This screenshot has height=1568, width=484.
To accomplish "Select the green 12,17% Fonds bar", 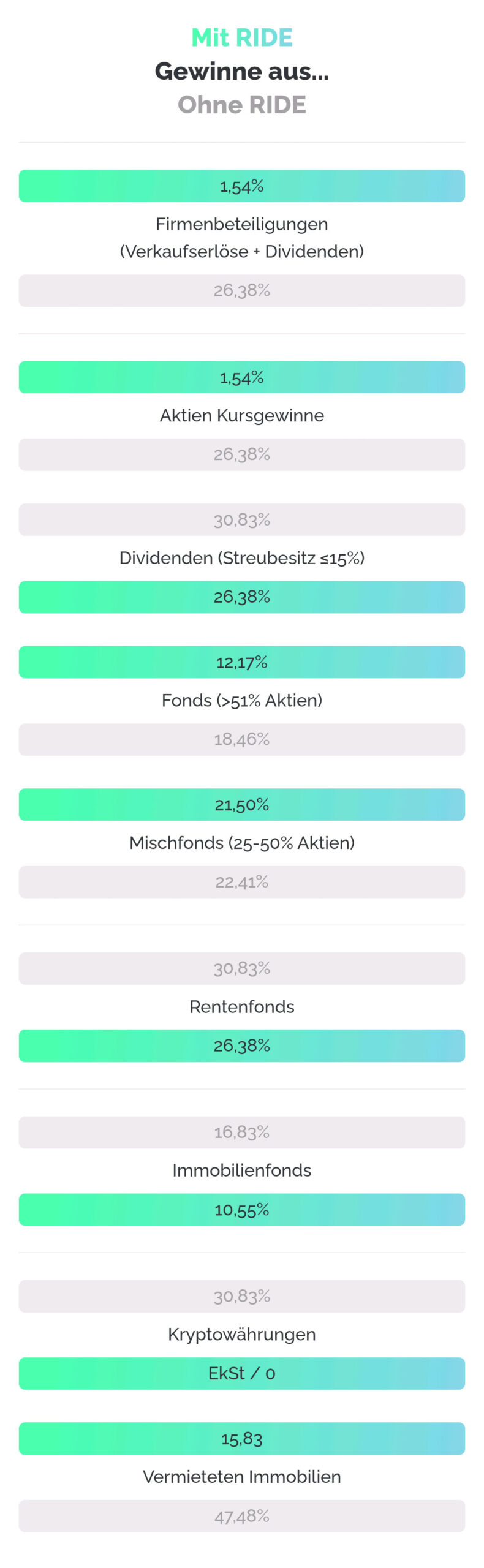I will pos(242,662).
